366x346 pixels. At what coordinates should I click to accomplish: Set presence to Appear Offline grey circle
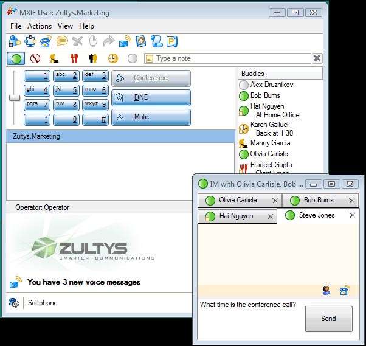point(133,58)
